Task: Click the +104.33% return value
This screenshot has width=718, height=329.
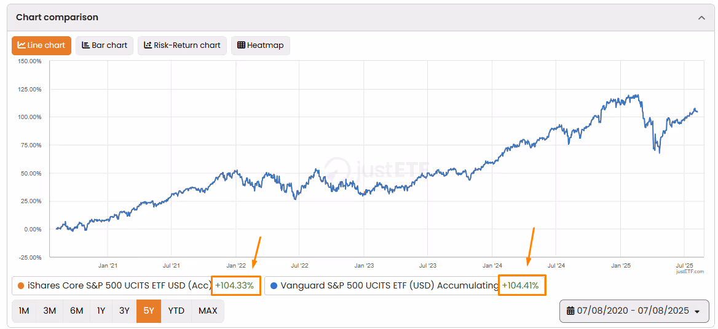Action: (234, 286)
